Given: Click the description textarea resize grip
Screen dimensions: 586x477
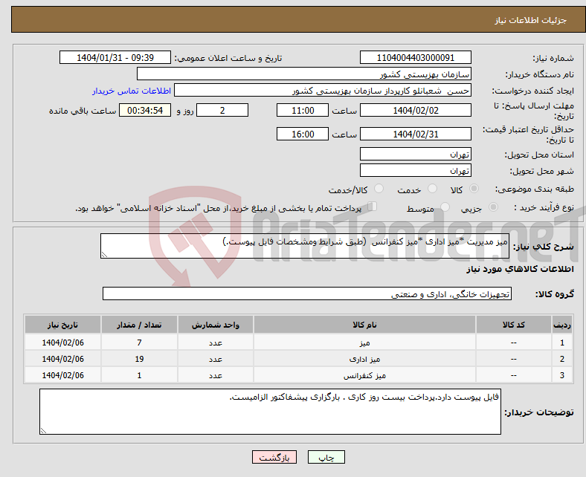Looking at the screenshot, I should [x=104, y=254].
